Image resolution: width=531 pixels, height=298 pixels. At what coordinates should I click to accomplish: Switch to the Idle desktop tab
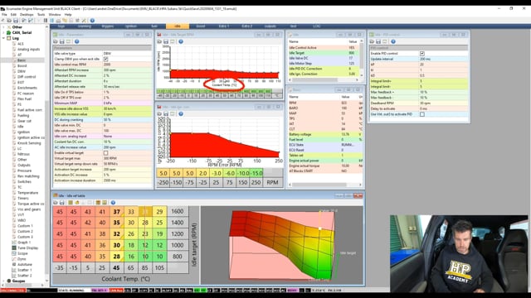point(178,26)
